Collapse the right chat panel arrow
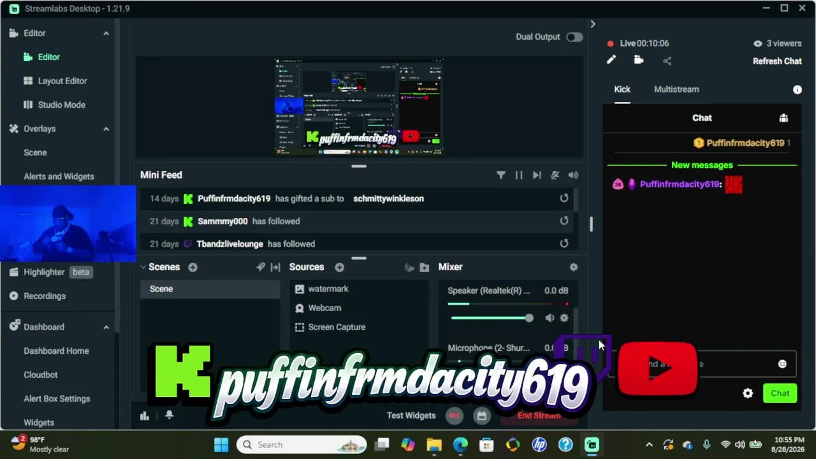 pos(593,24)
